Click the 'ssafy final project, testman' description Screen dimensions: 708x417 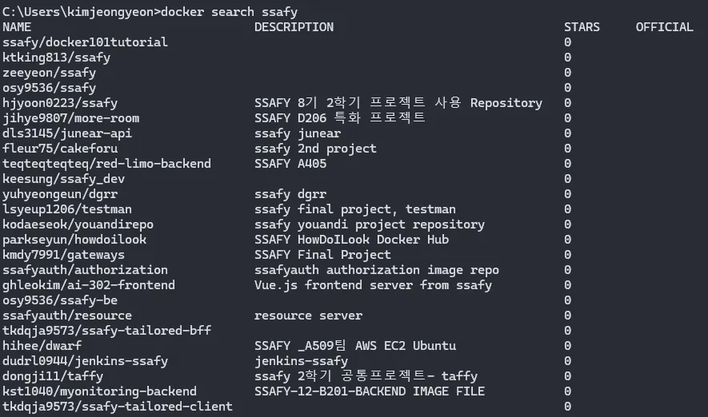(x=354, y=209)
